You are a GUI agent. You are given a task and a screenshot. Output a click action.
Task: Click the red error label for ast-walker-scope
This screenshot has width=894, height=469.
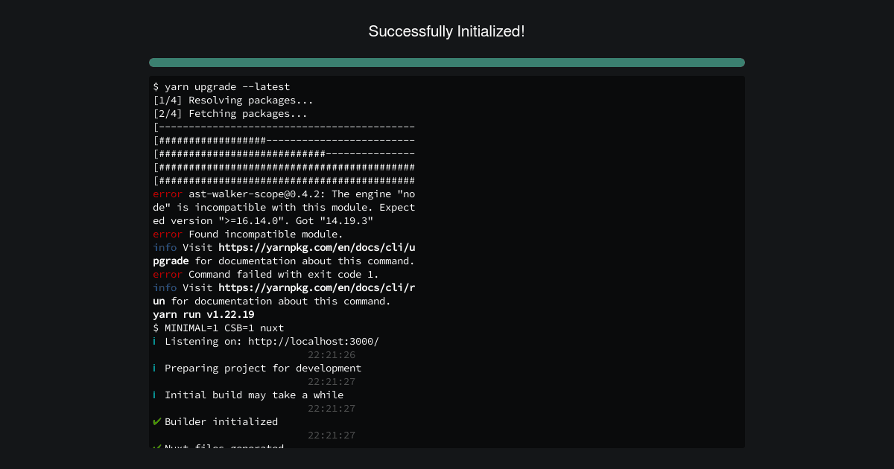click(168, 194)
